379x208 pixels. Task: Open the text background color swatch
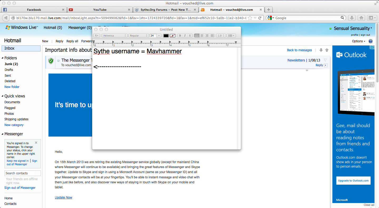[x=173, y=36]
